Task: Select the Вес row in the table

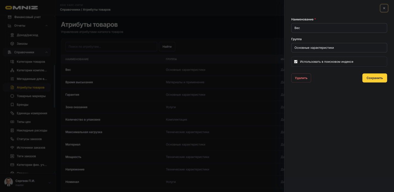Action: (x=172, y=70)
